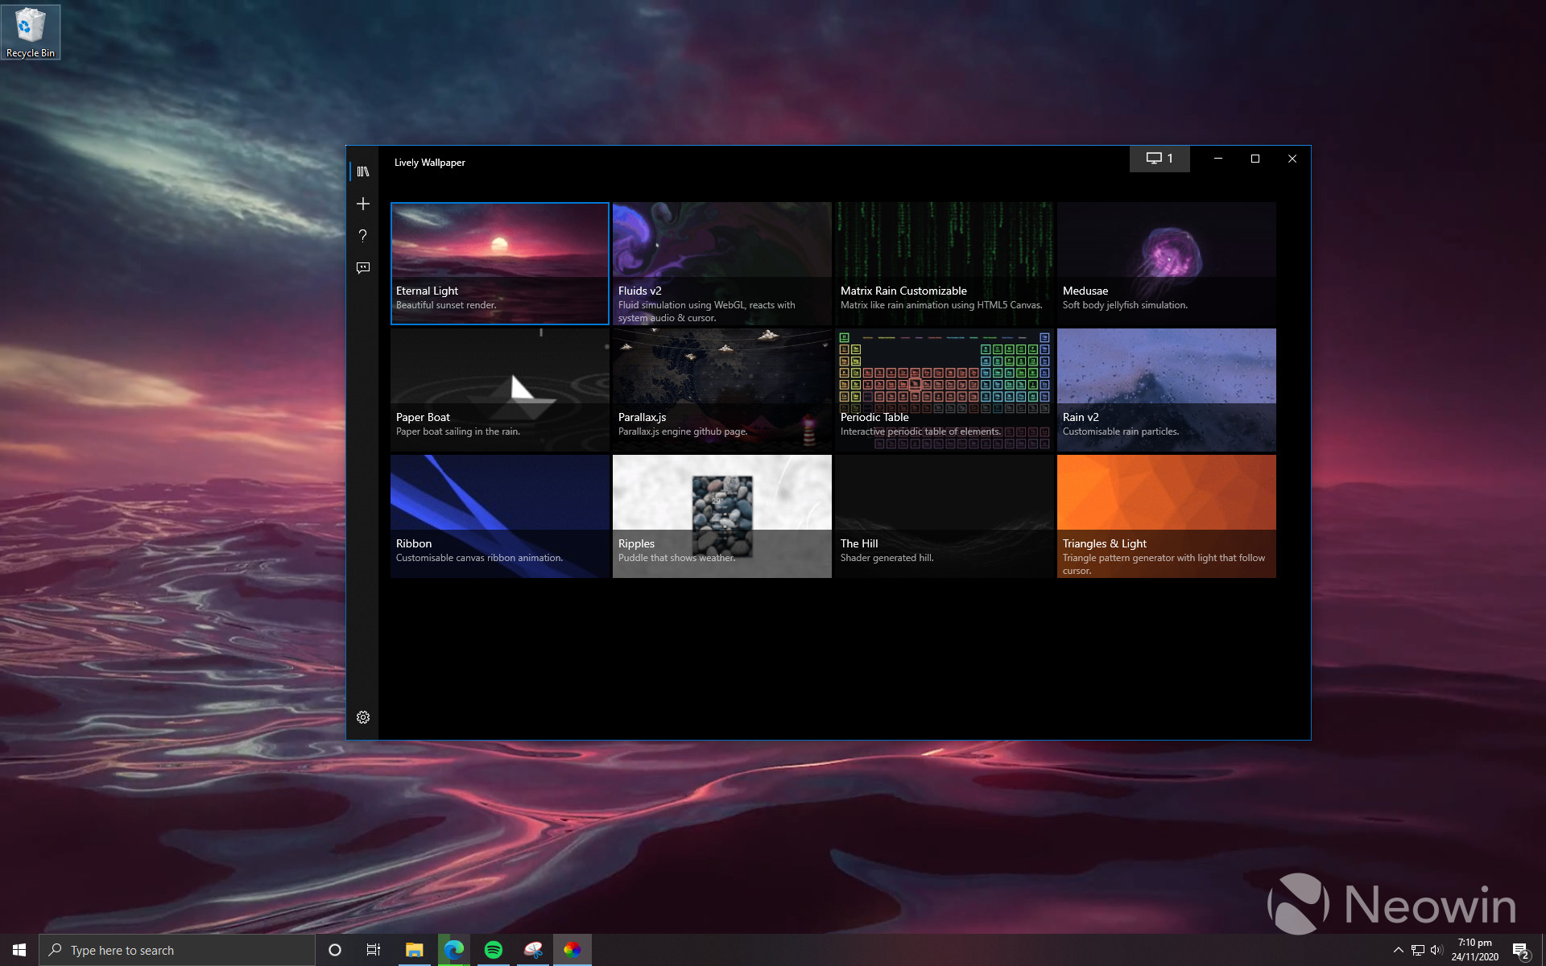Apply the Triangles & Light wallpaper

[1166, 515]
